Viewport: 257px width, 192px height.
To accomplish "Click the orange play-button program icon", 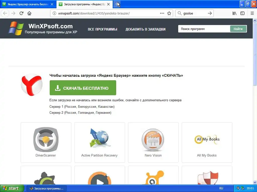I will coord(99,178).
